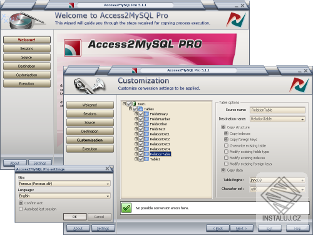The height and width of the screenshot is (235, 313).
Task: Expand the RelationTable tree node
Action: (x=136, y=154)
